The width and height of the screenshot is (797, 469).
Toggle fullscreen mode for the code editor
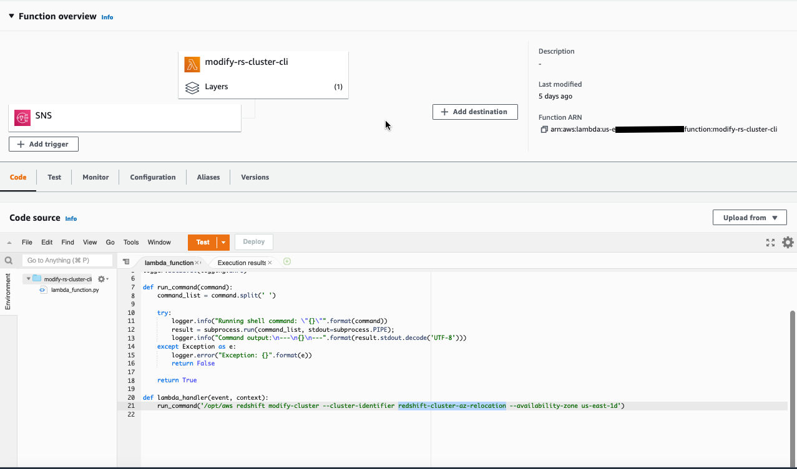coord(770,243)
